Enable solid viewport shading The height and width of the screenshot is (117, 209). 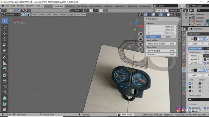[169, 15]
